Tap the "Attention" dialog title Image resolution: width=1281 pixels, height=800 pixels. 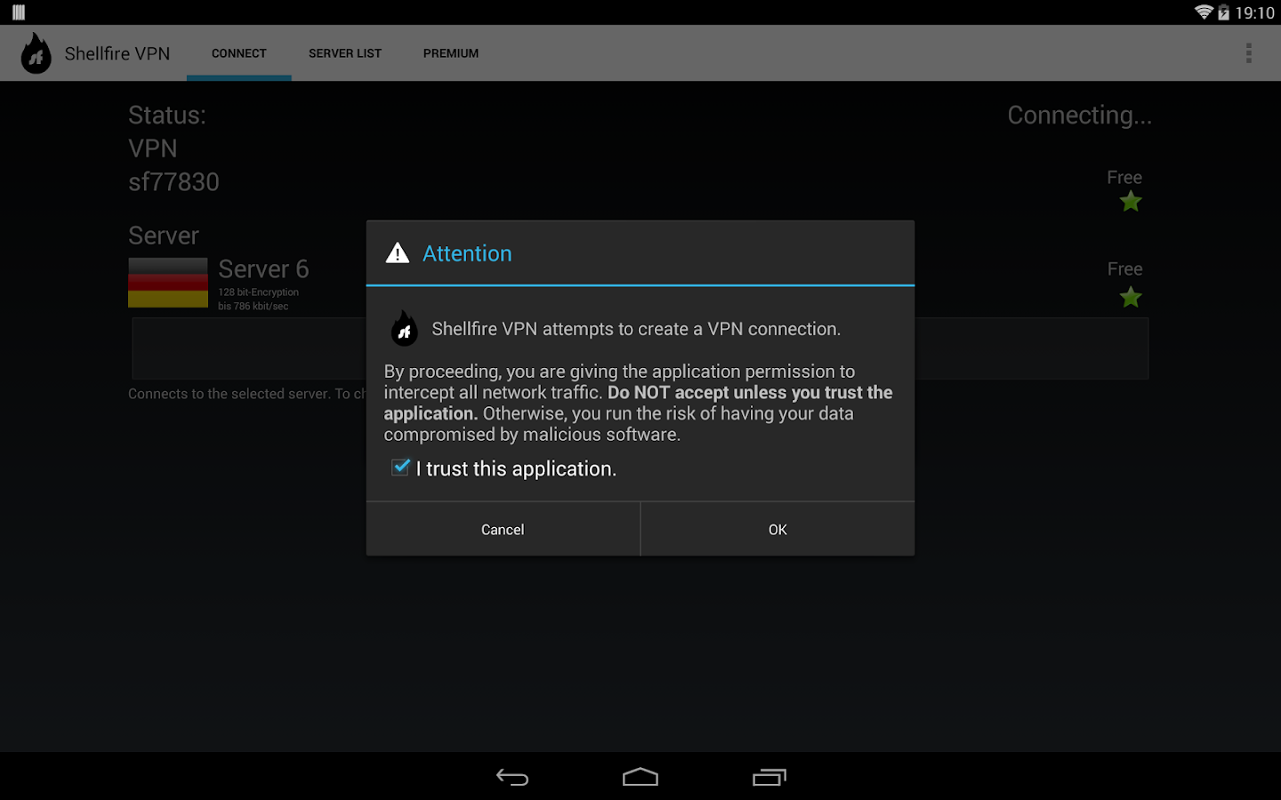click(467, 253)
